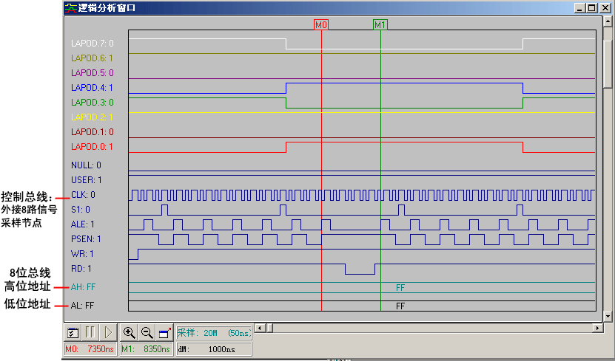Screen dimensions: 615x361
Task: Select the LAPOD.6 channel label
Action: point(93,58)
